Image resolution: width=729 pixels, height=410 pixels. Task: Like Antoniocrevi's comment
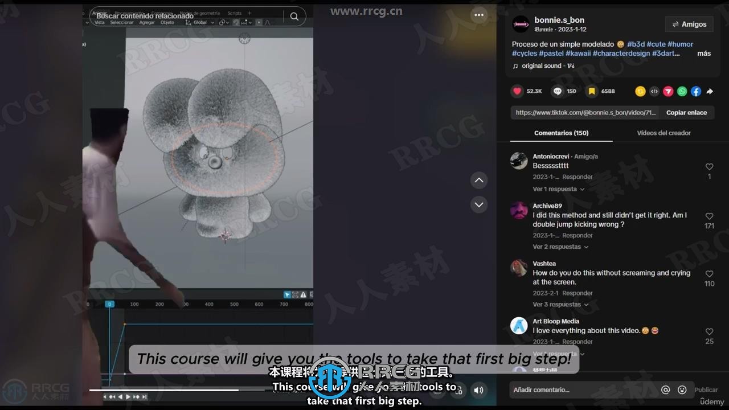709,167
